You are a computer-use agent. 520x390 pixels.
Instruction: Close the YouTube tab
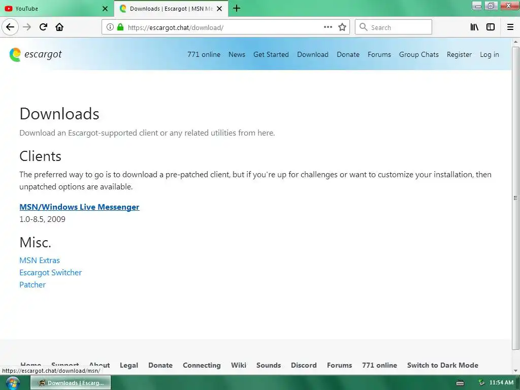click(x=105, y=9)
